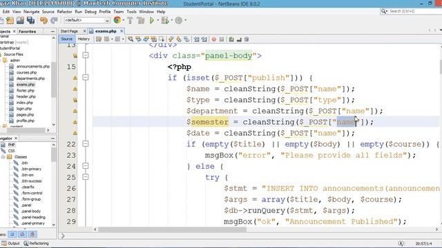Click the Find Selection magnifier icon
The width and height of the screenshot is (442, 248).
pos(131,39)
